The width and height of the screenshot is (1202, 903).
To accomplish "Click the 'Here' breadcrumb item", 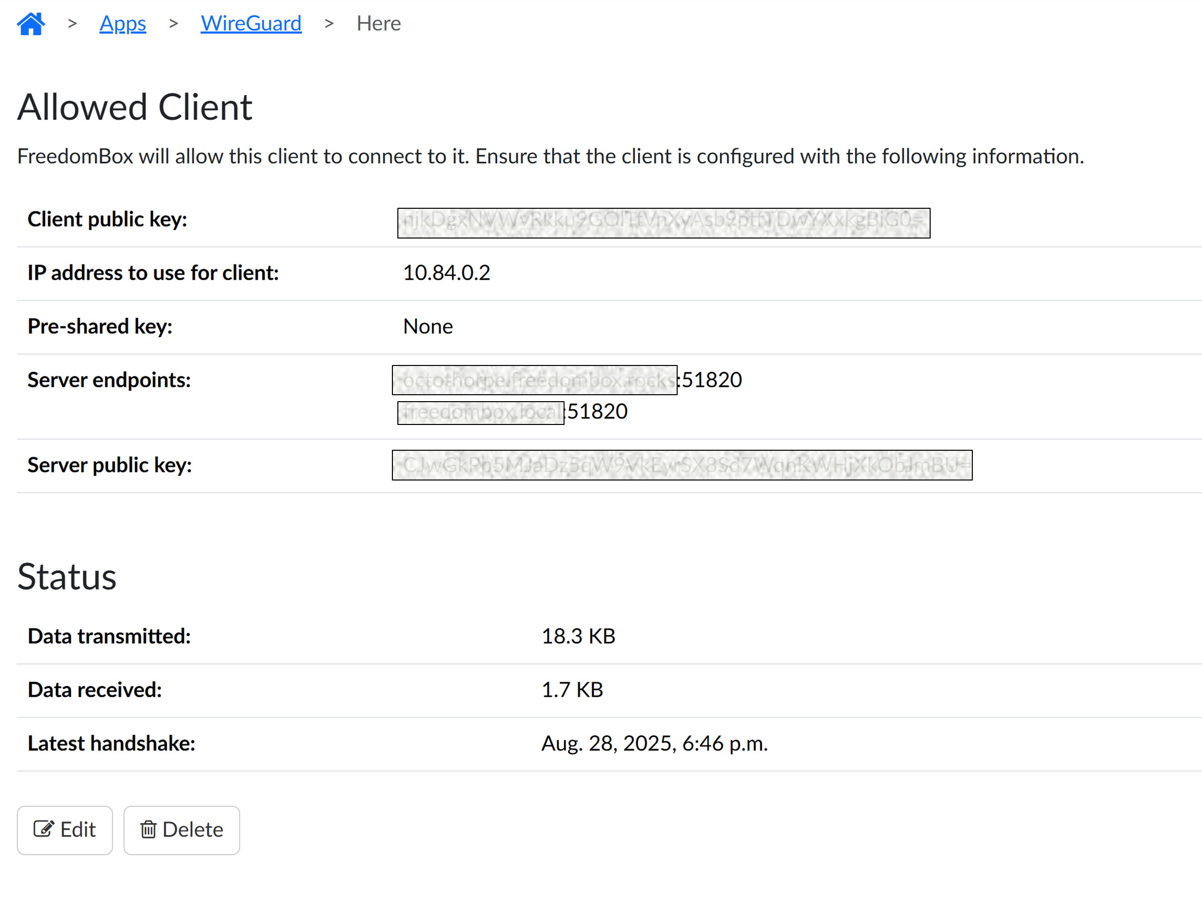I will [x=379, y=23].
